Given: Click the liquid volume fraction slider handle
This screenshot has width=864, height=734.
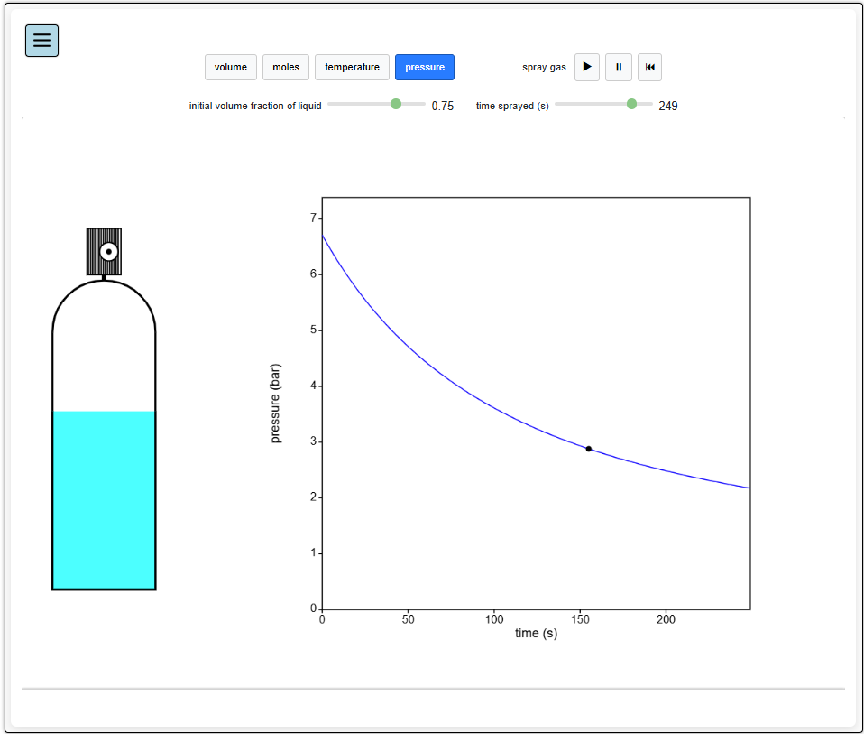Looking at the screenshot, I should (395, 105).
